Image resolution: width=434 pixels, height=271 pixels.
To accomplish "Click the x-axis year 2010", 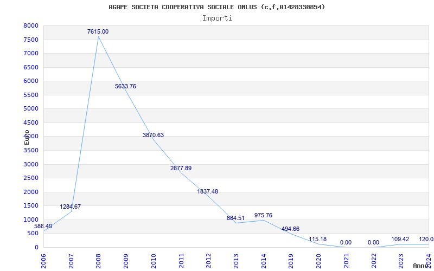I will (154, 261).
